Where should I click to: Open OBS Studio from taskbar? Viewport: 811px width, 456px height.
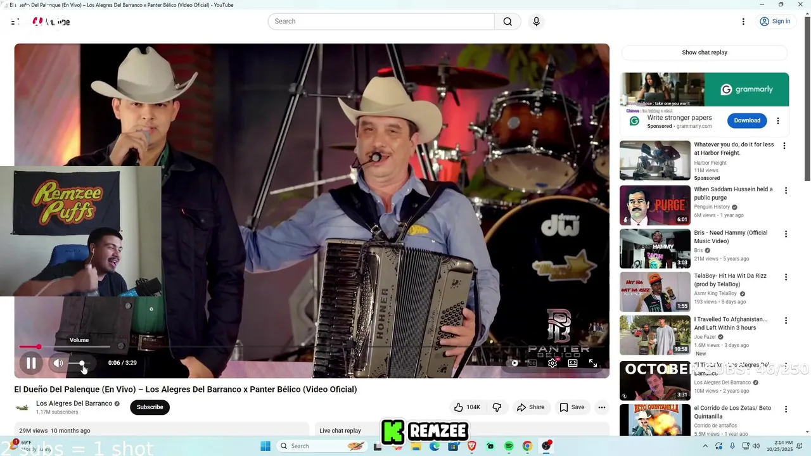[x=546, y=446]
